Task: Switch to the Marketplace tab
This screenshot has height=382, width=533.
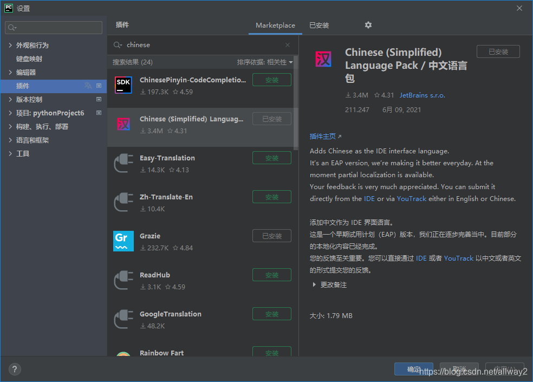Action: click(x=275, y=25)
